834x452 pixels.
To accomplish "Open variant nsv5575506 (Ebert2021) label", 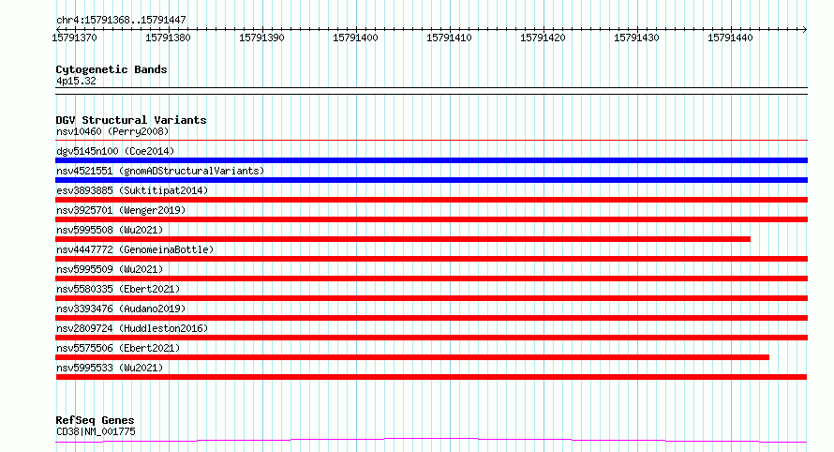I will [118, 348].
